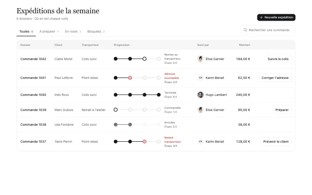Click amount 184,00 €
Screen dimensions: 312x195
coord(243,59)
